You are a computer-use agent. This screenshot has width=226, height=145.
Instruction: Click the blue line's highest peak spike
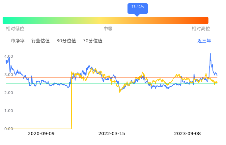(x=210, y=54)
